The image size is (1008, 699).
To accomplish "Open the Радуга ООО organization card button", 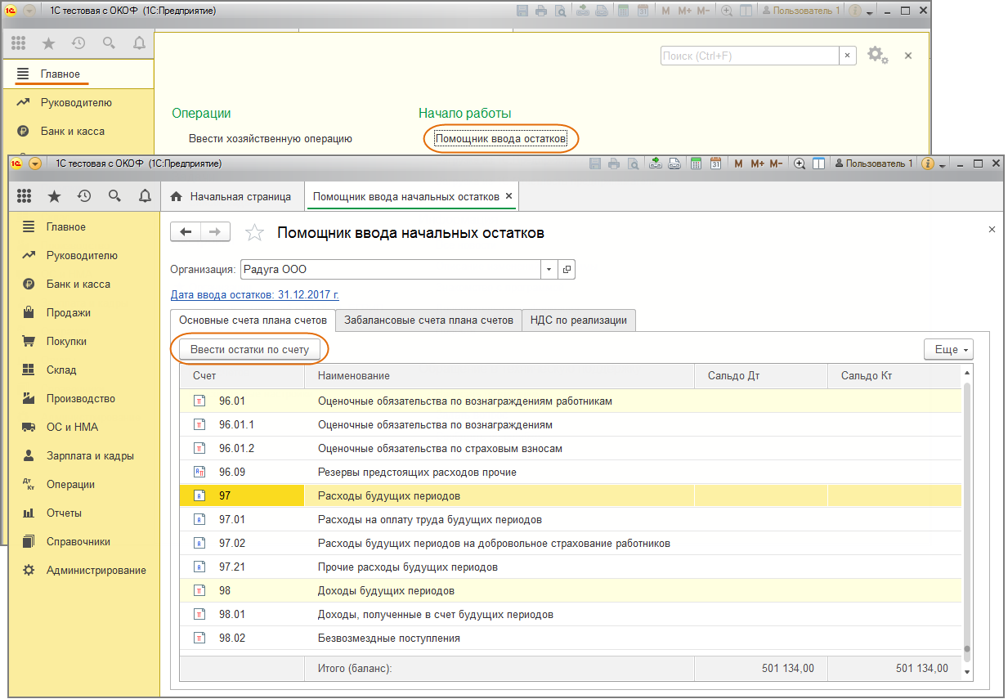I will click(567, 269).
